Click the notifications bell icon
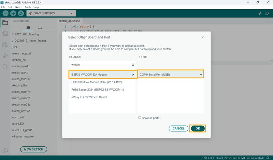The height and width of the screenshot is (160, 273). [x=268, y=158]
